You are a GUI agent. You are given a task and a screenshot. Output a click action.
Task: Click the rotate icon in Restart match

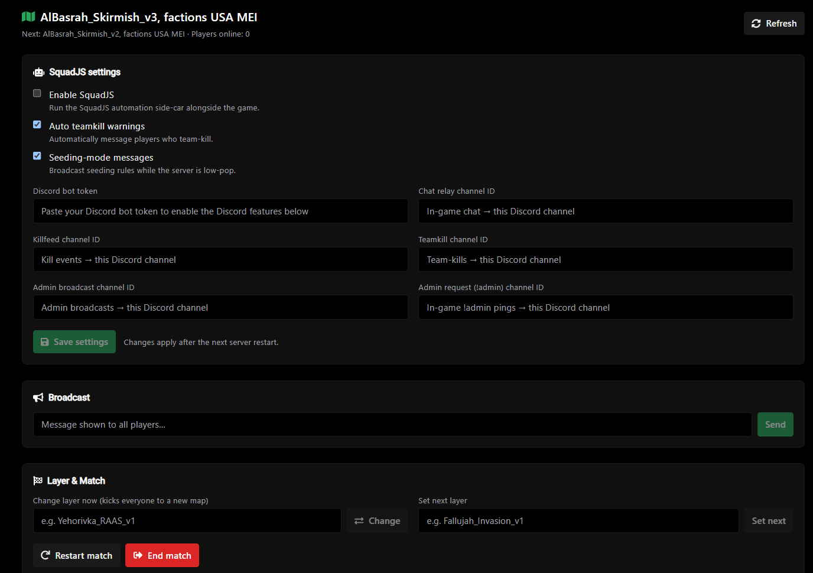click(45, 555)
